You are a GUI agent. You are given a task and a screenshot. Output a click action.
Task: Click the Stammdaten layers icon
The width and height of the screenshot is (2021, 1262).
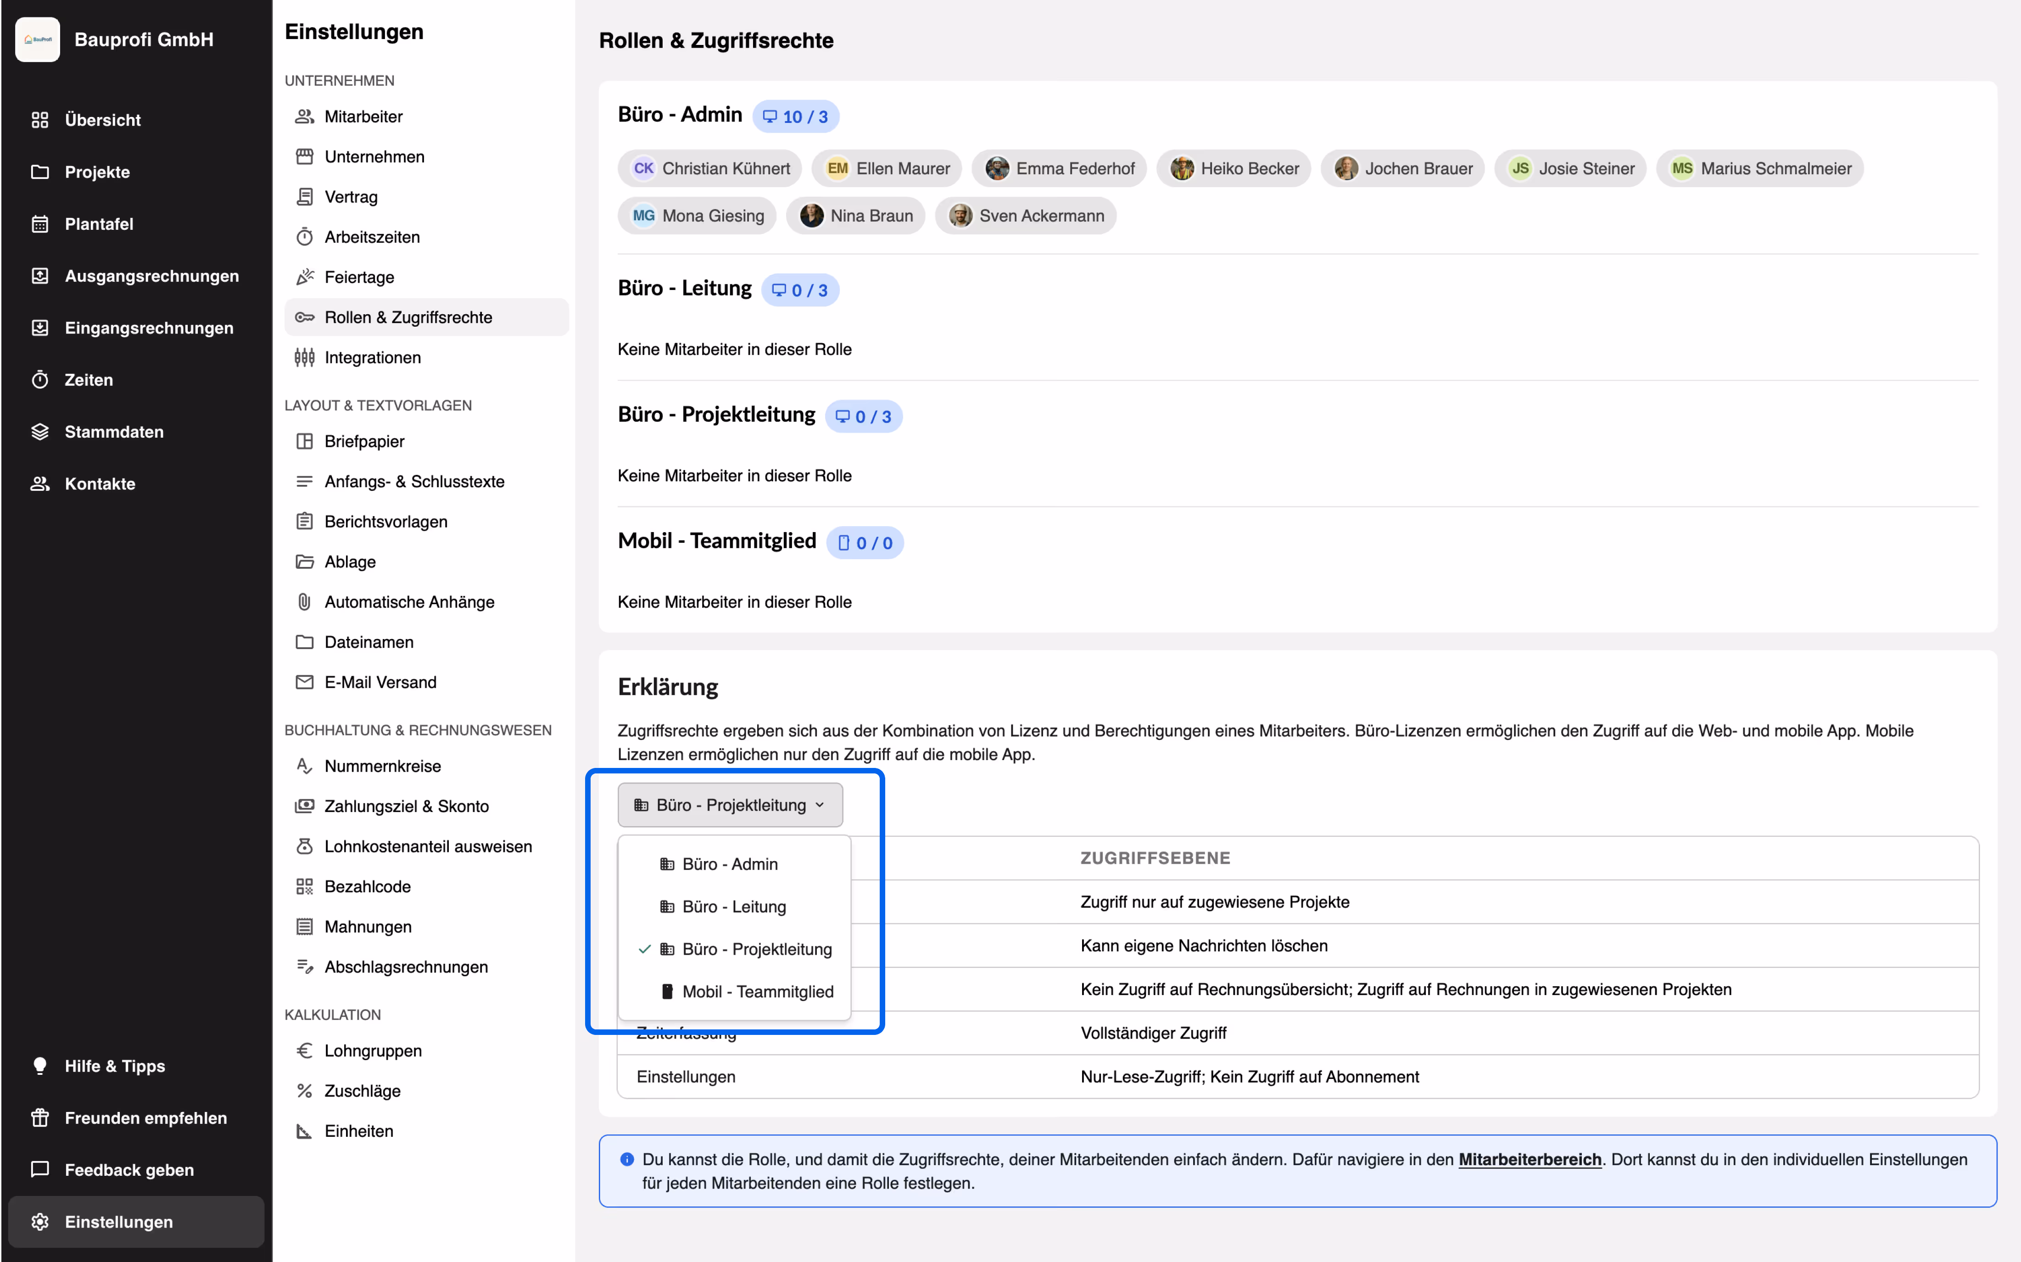point(39,432)
